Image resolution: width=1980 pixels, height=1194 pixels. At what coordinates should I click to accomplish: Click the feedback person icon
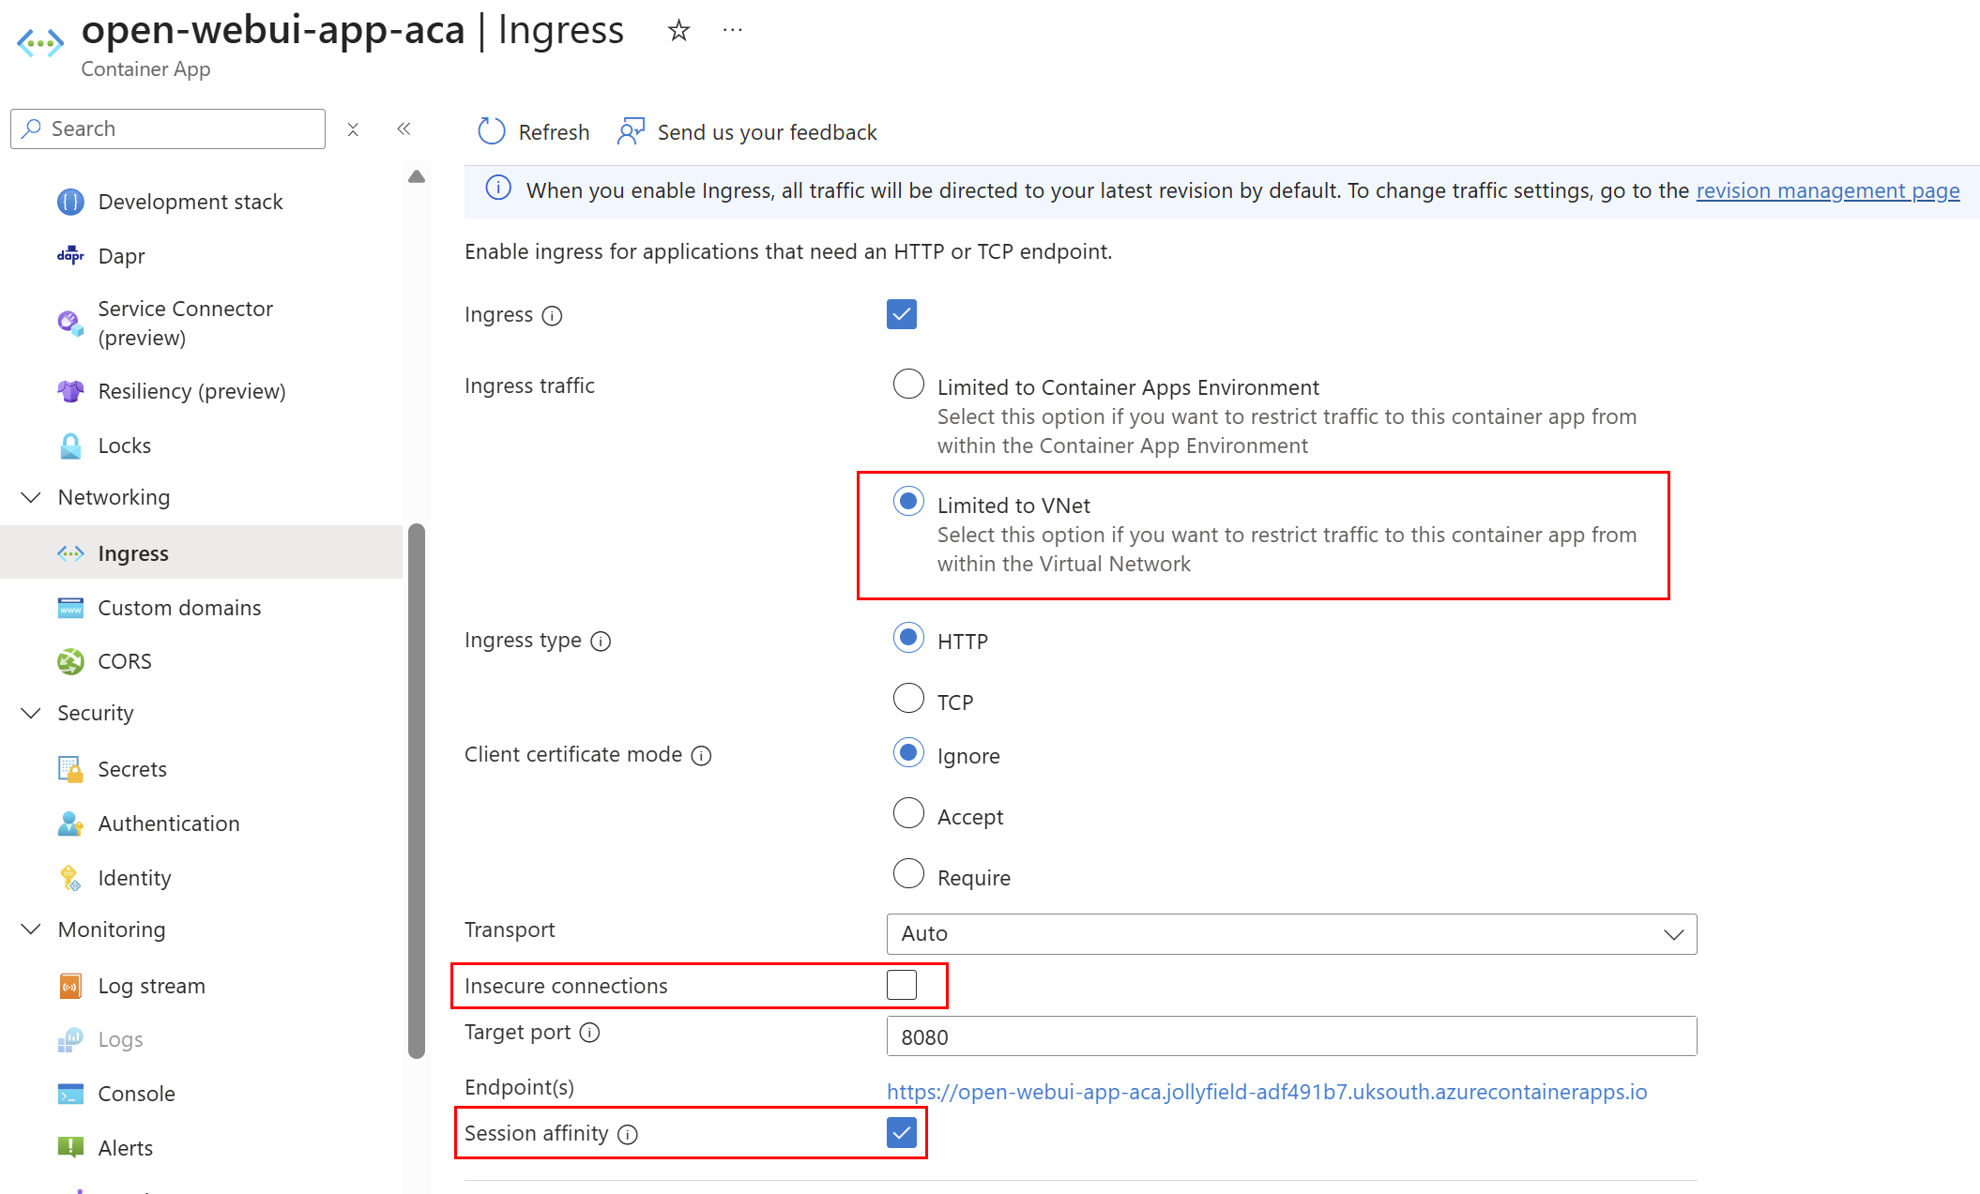pyautogui.click(x=631, y=131)
